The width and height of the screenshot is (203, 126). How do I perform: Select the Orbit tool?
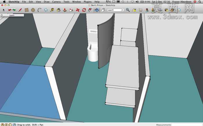pos(97,10)
